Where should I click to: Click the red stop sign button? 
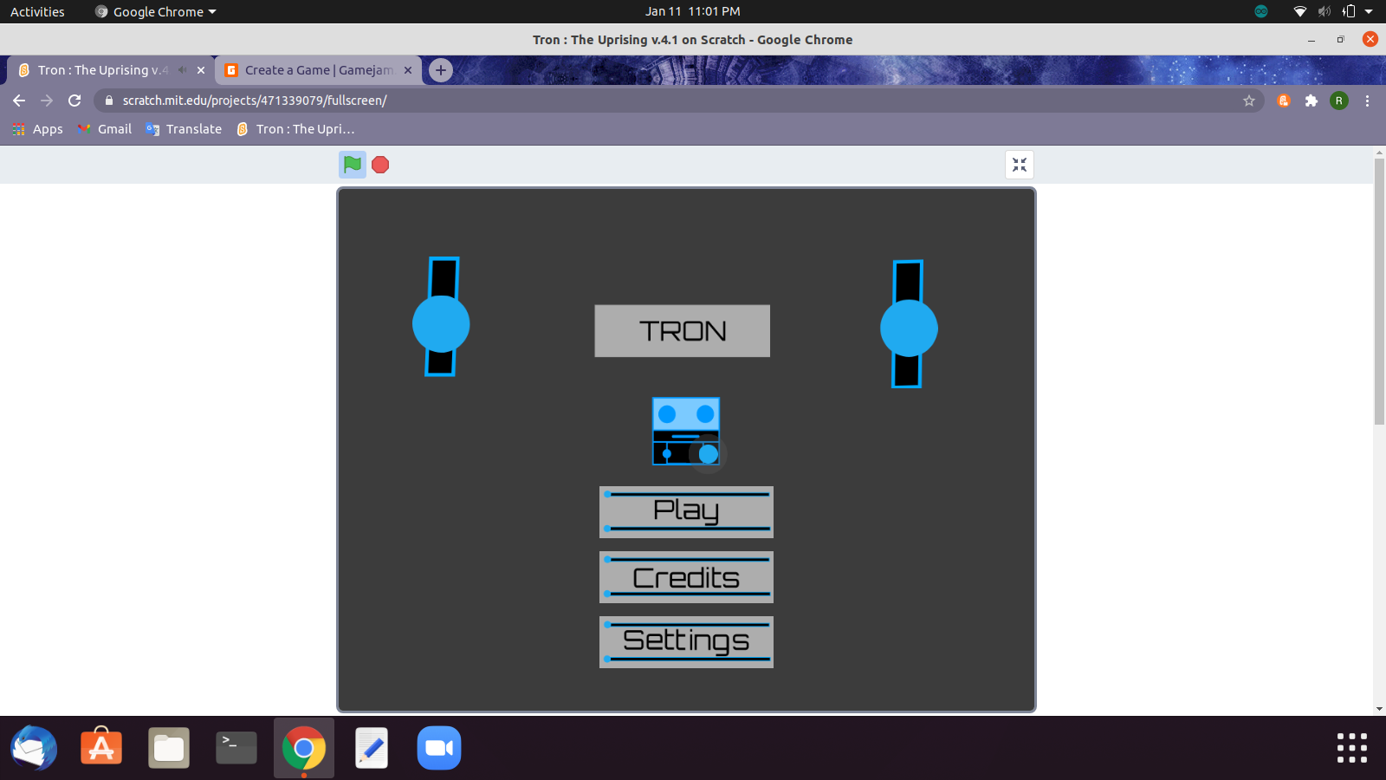click(x=380, y=165)
